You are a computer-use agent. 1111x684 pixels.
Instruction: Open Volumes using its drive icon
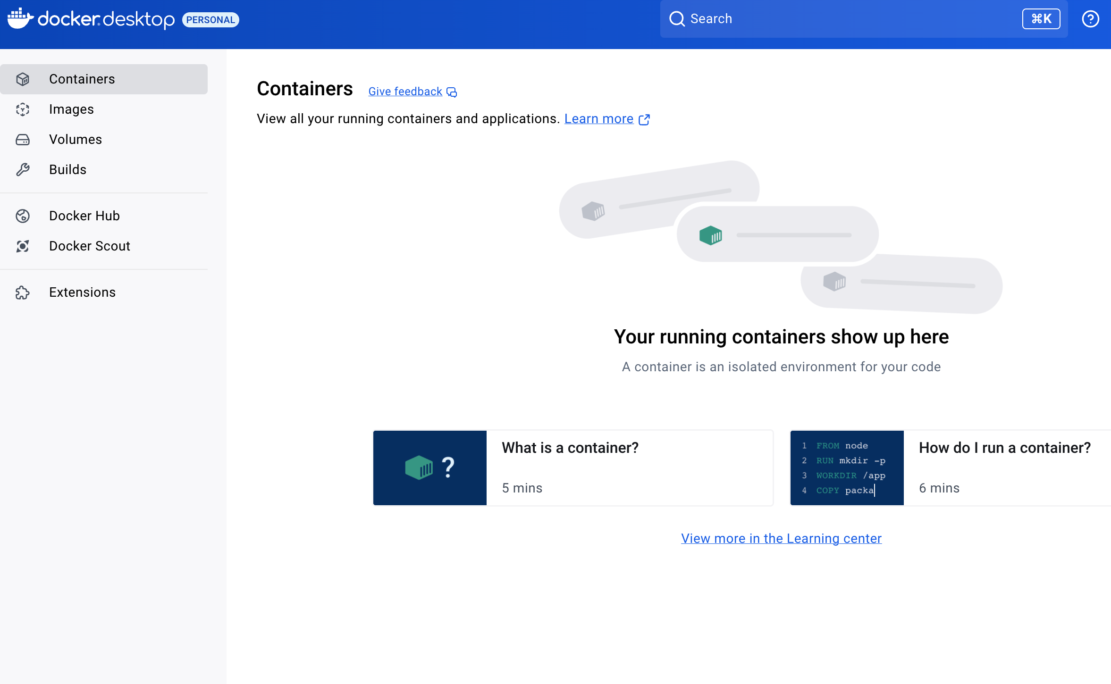coord(23,139)
